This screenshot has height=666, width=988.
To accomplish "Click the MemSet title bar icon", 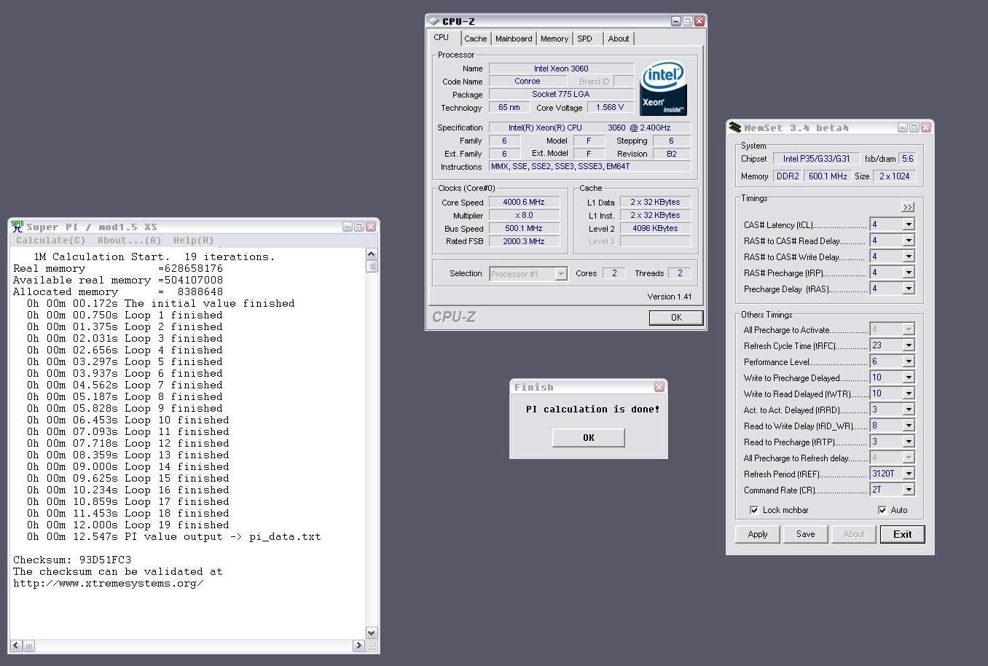I will click(x=735, y=128).
